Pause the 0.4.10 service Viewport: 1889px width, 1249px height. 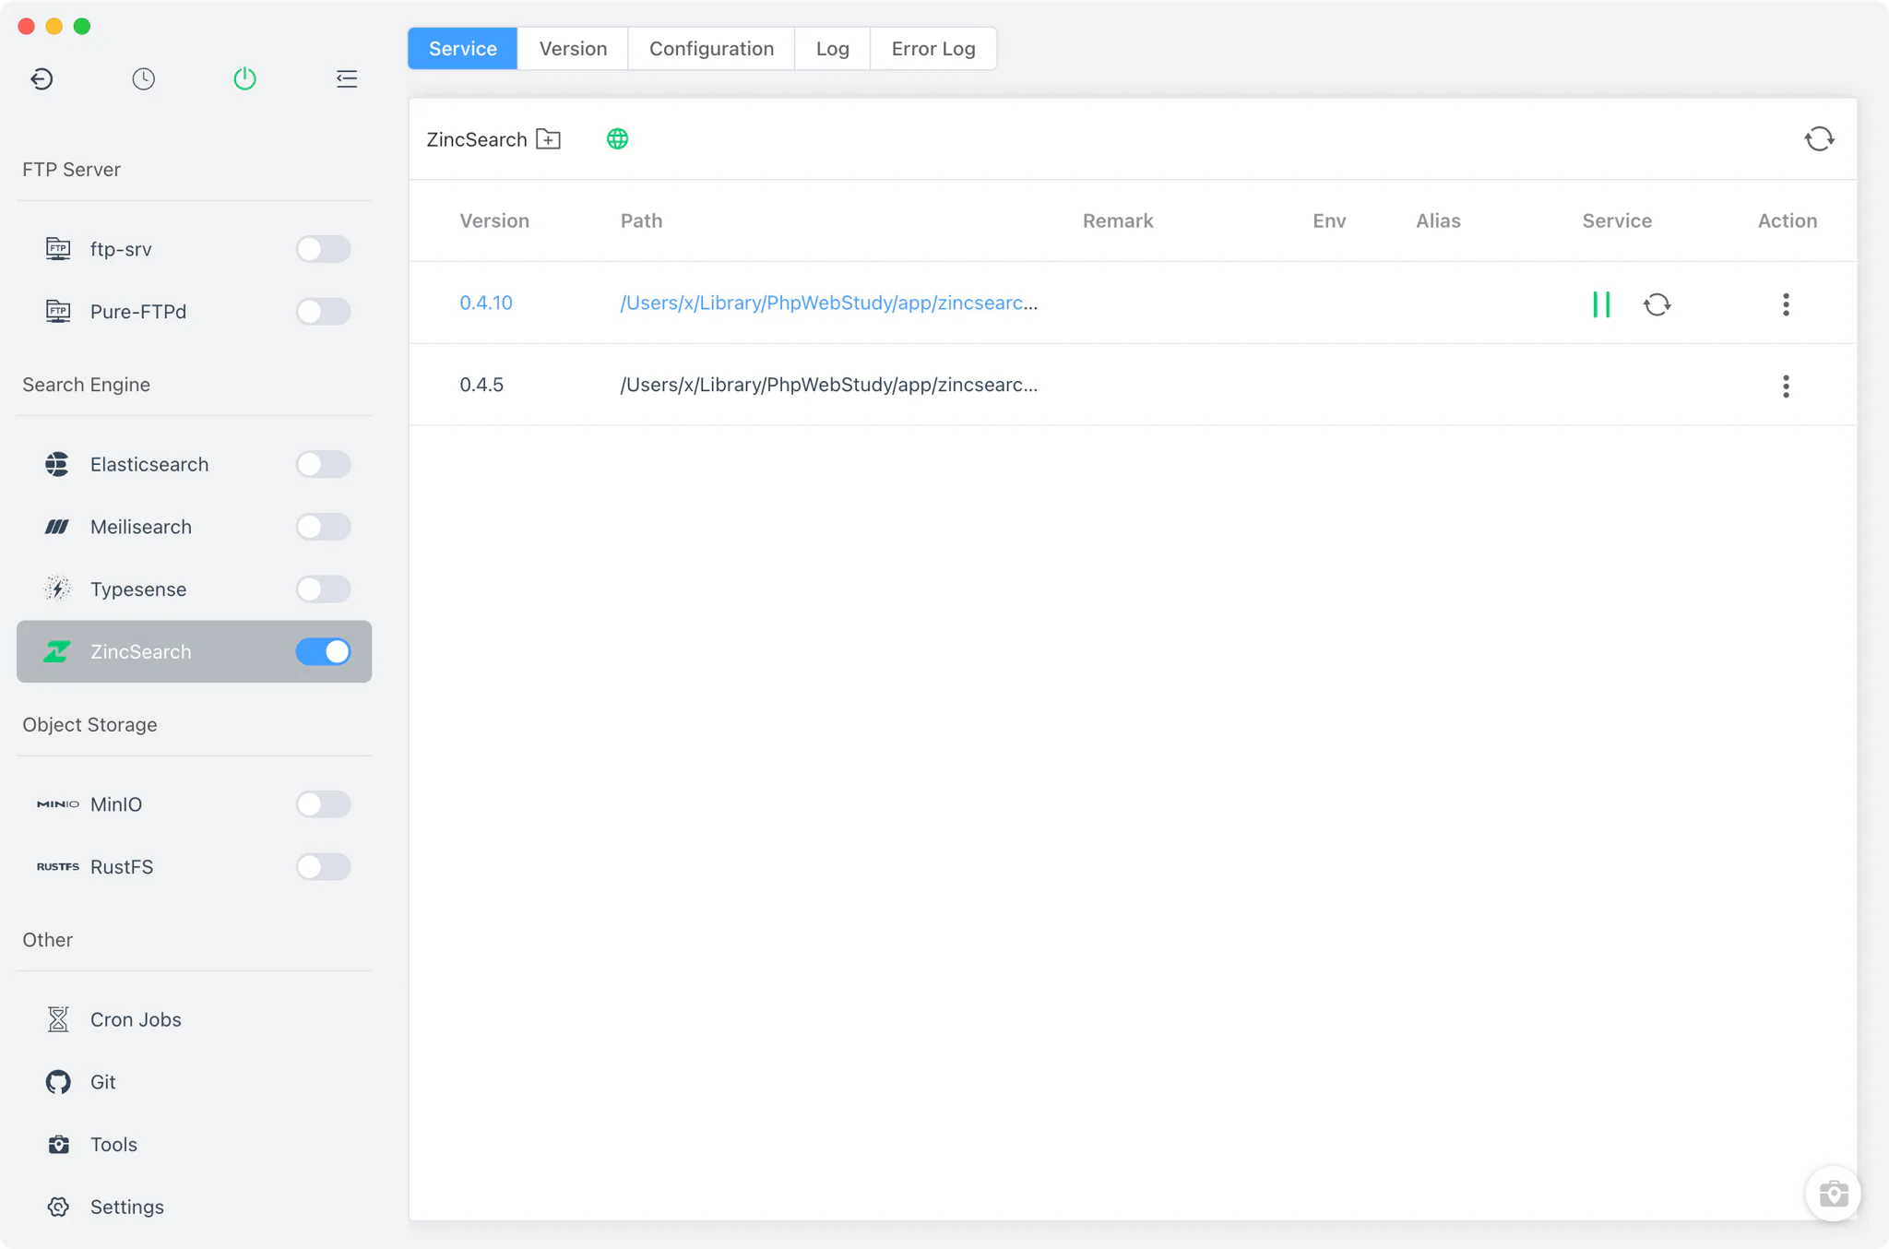[x=1601, y=304]
